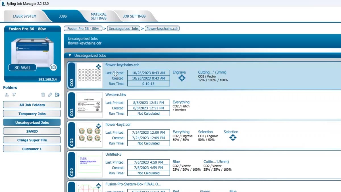The width and height of the screenshot is (341, 192).
Task: Click the upload folder icon under Folders
Action: [7, 95]
